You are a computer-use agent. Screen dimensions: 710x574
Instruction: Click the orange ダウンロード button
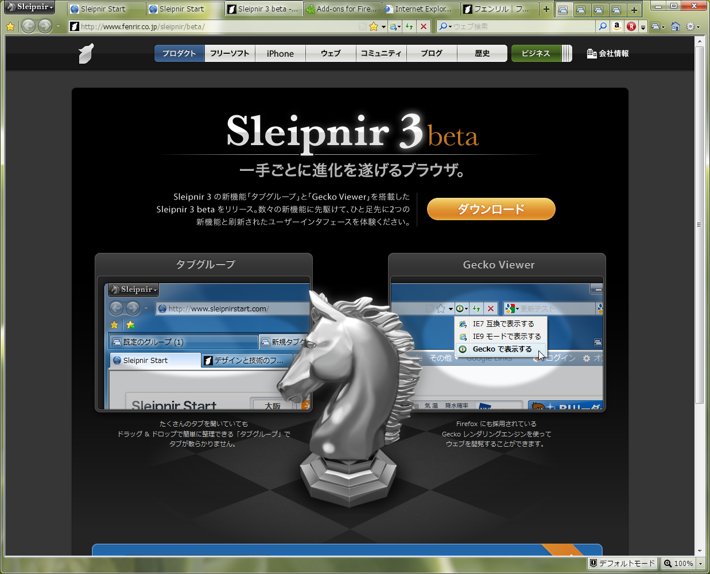tap(491, 209)
